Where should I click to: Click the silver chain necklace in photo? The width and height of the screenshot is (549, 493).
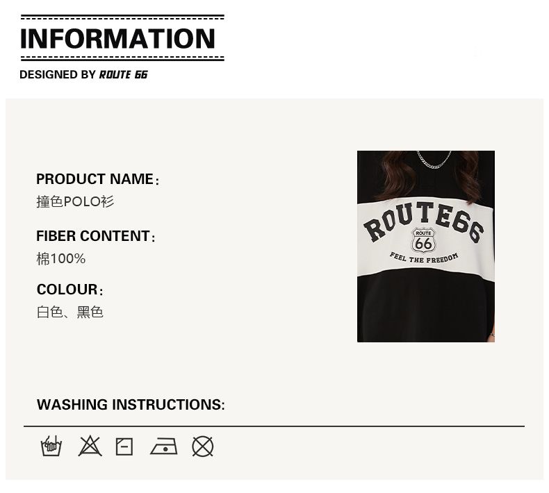[x=434, y=161]
